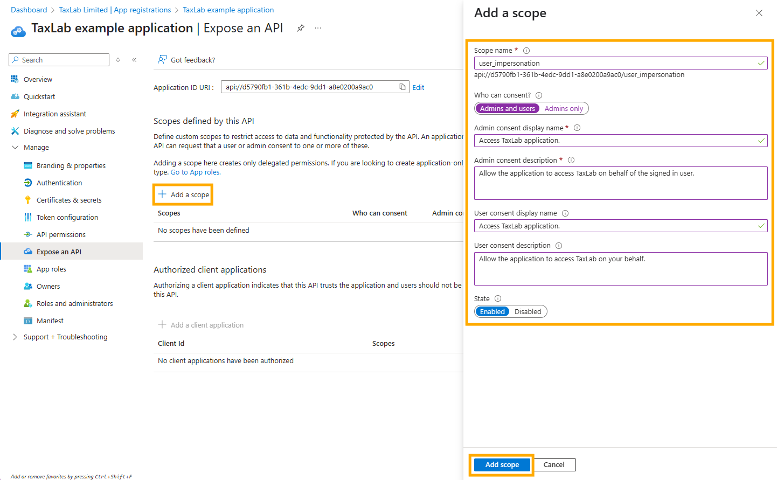
Task: Show info for Scope name
Action: (x=526, y=51)
